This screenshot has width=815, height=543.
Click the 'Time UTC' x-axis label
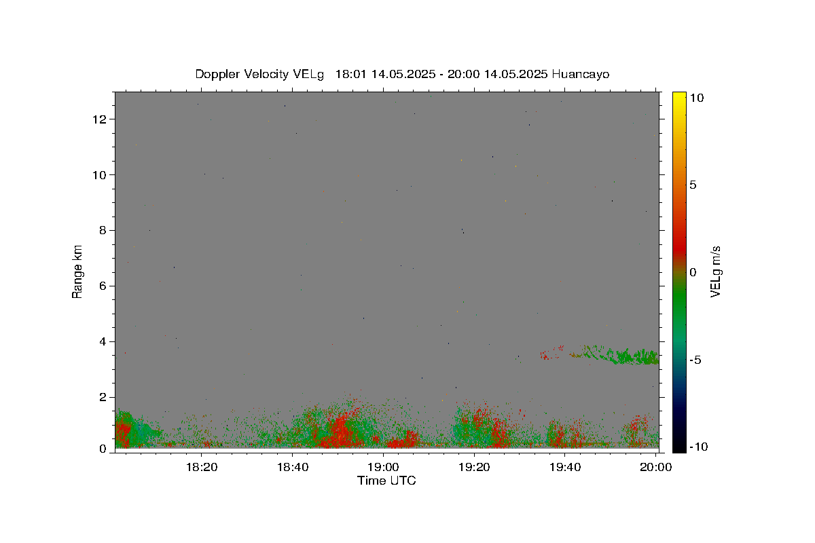(386, 481)
